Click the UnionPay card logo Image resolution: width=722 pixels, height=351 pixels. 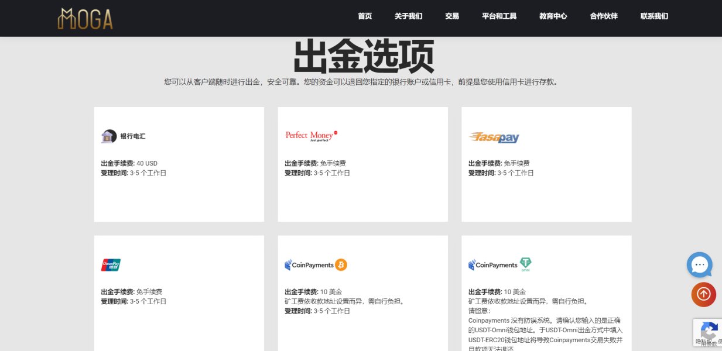tap(111, 265)
